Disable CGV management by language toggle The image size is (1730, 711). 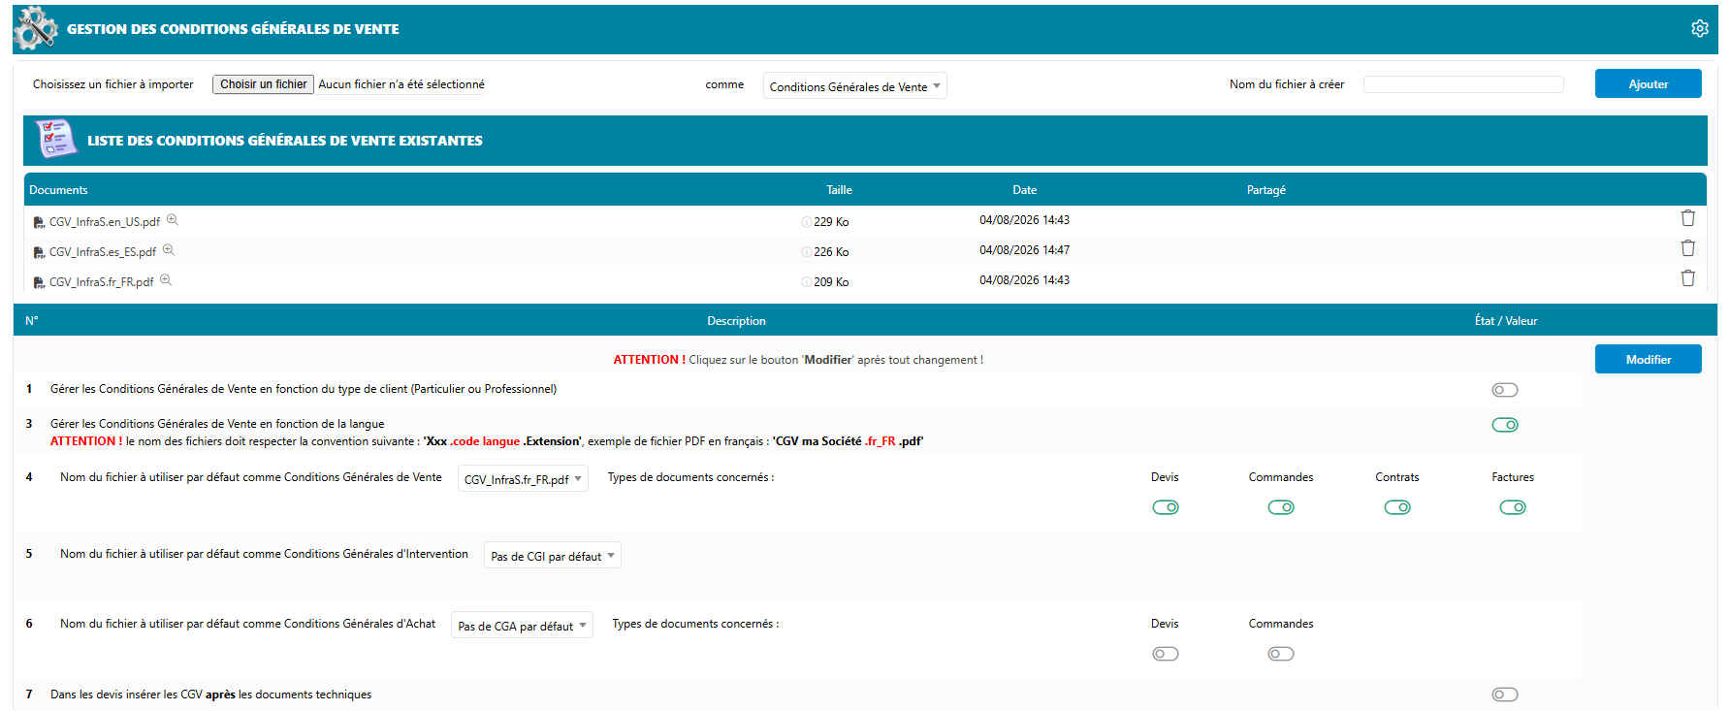(1505, 425)
